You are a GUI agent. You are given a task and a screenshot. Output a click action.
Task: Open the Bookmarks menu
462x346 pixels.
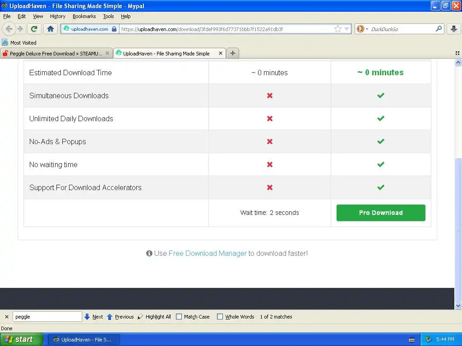pos(84,16)
